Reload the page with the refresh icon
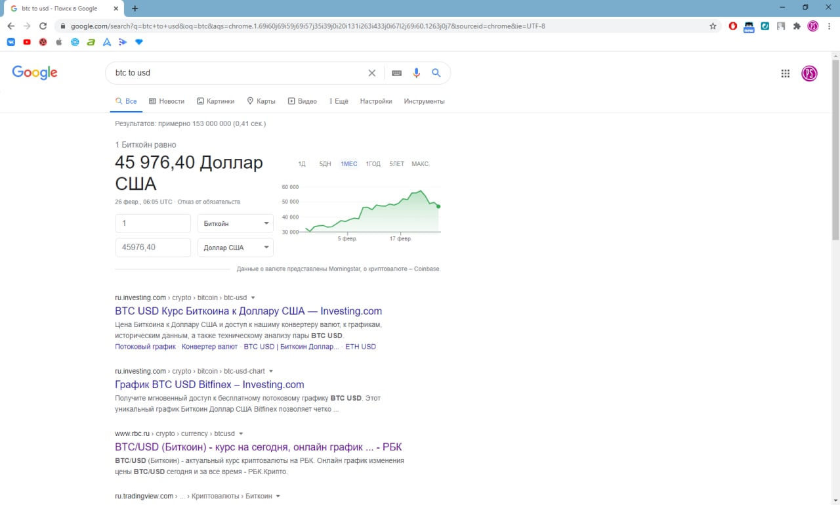This screenshot has width=840, height=505. (43, 26)
